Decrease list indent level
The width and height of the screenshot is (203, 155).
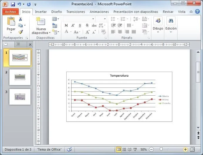(x=113, y=25)
